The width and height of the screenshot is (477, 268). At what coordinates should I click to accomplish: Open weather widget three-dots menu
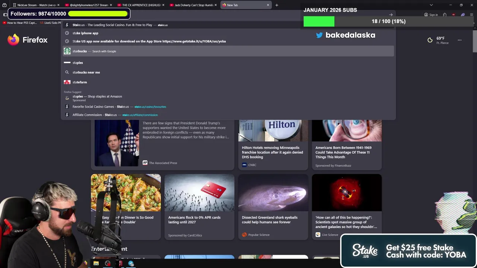point(459,40)
